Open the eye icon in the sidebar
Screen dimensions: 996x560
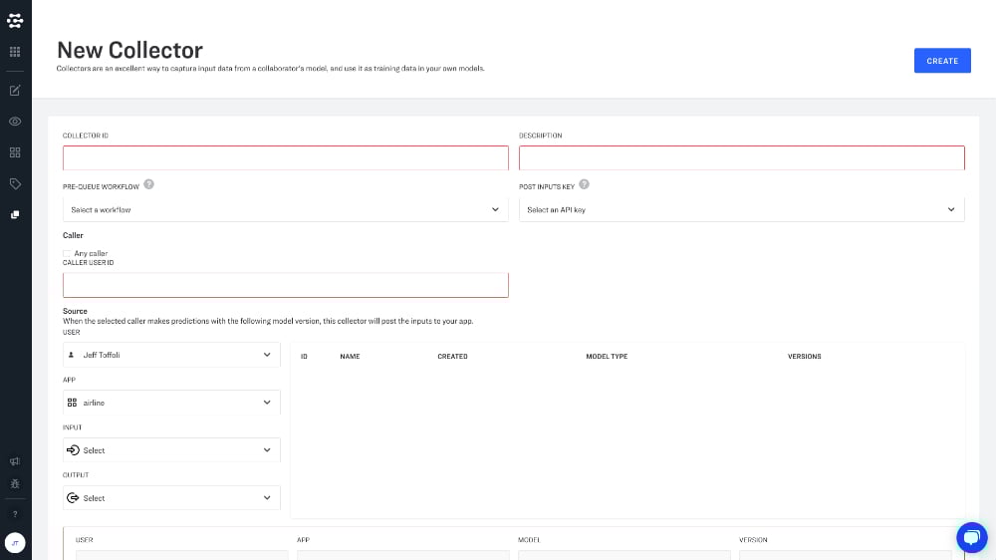(15, 122)
